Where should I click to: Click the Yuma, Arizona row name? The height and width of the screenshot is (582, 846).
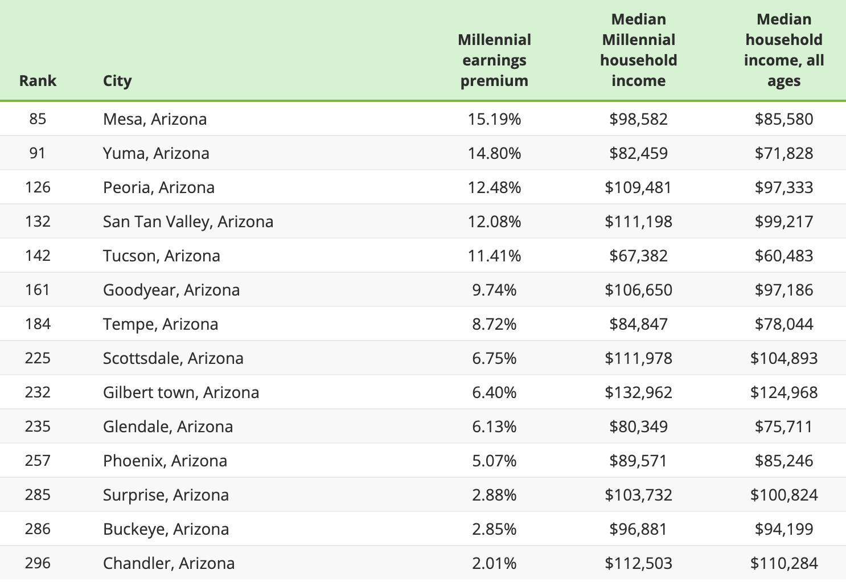click(156, 153)
